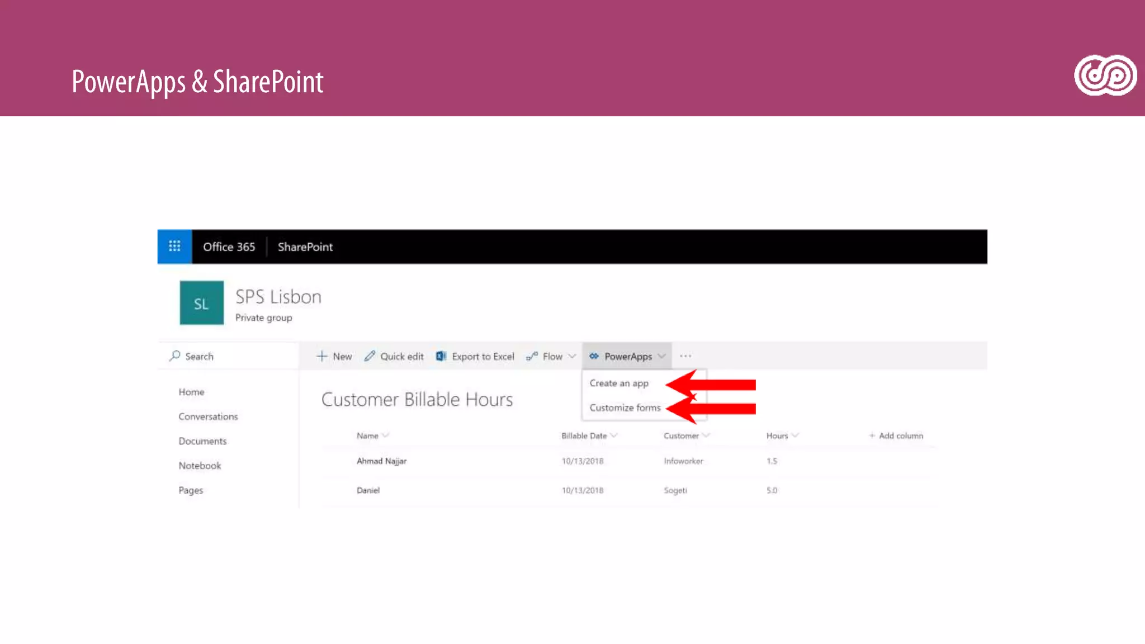Click the SL site logo tile

[x=201, y=303]
